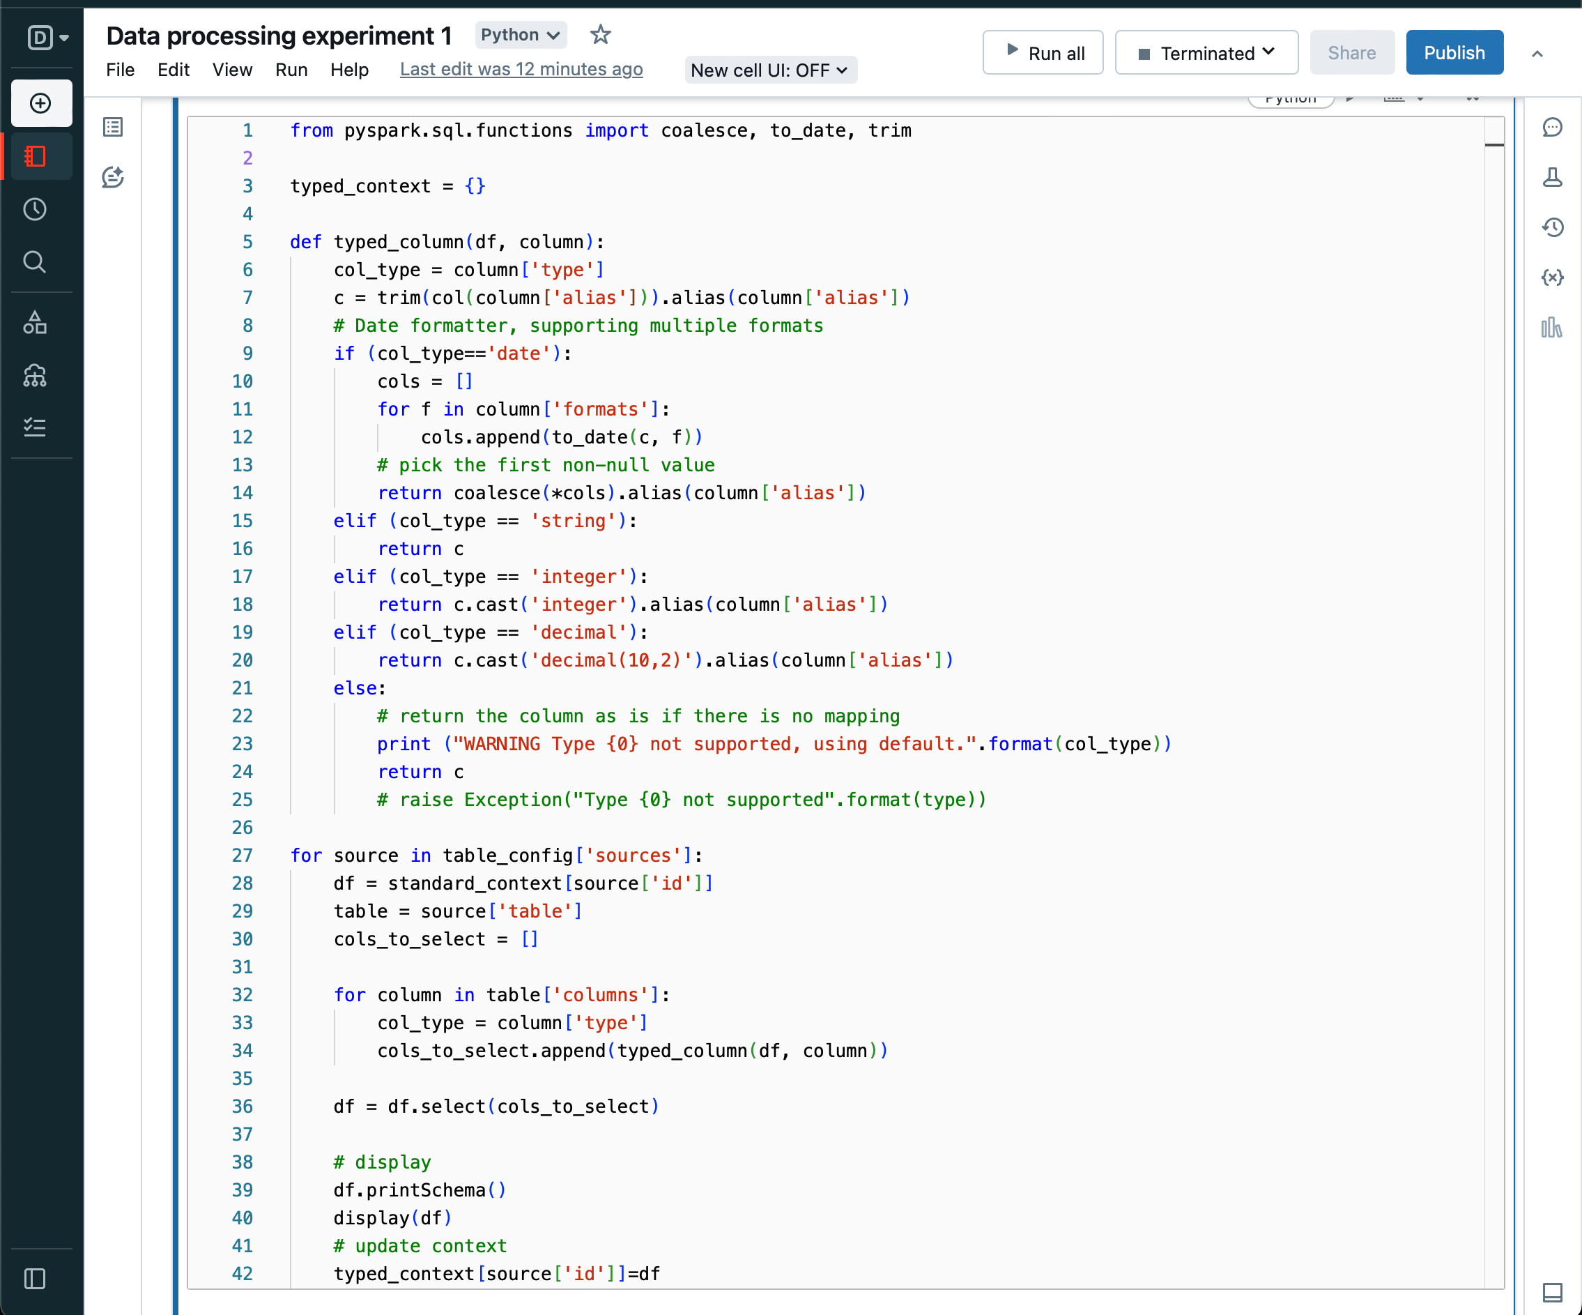Toggle the New cell UI switch
The width and height of the screenshot is (1582, 1315).
tap(770, 70)
